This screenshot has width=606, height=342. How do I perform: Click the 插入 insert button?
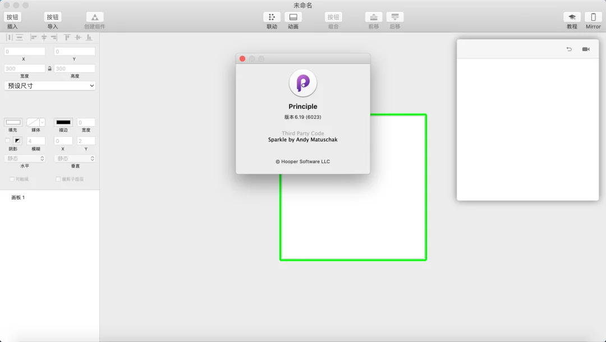click(x=12, y=17)
